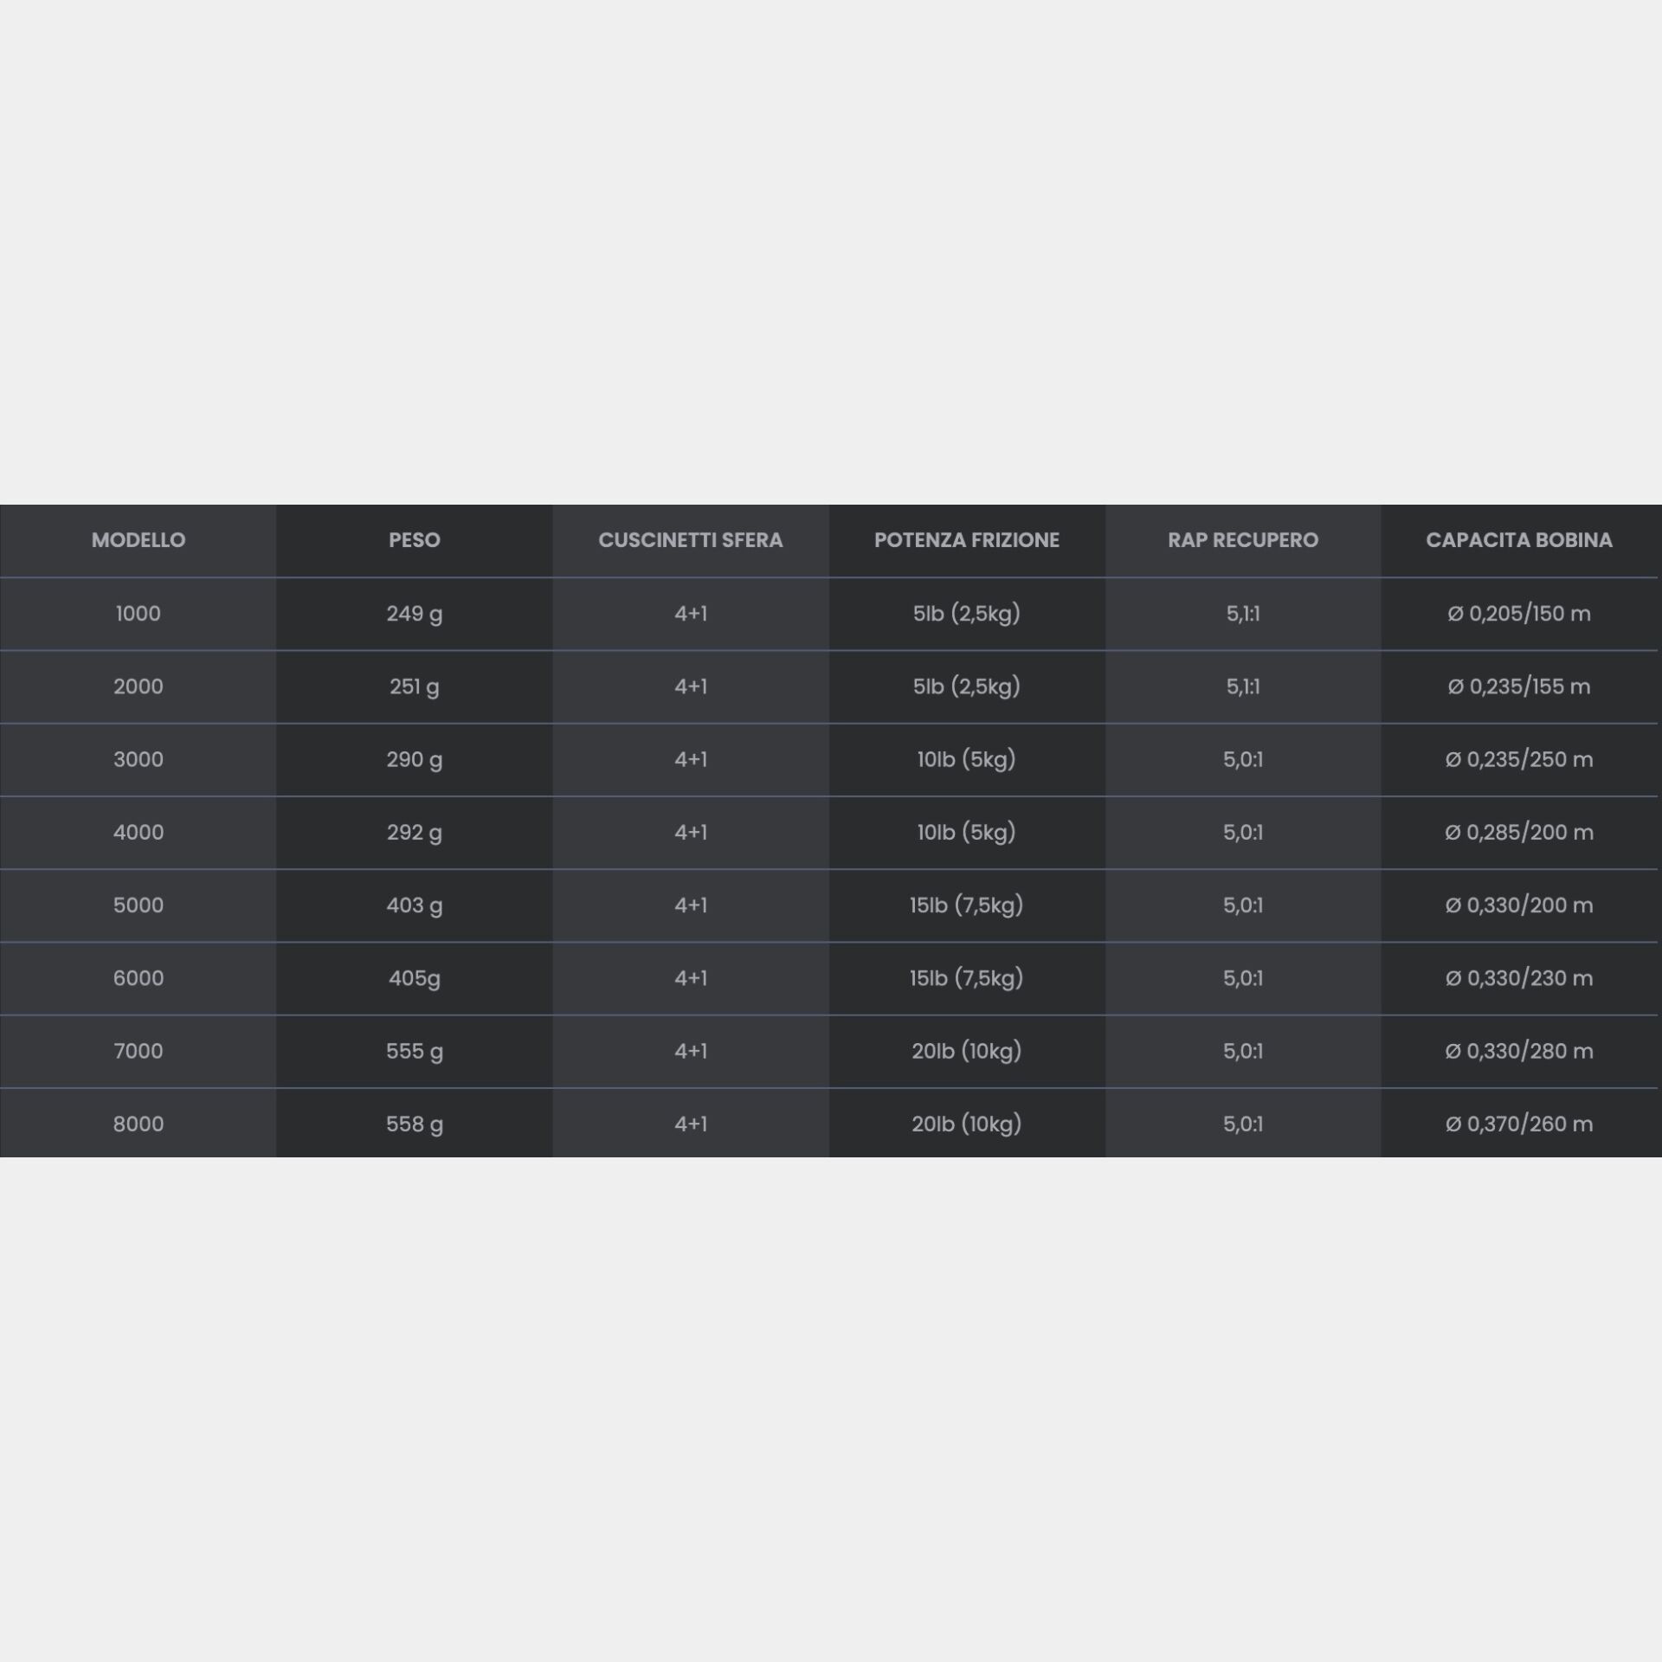
Task: Click the Ø 0,285/200 m capacity value
Action: 1519,833
